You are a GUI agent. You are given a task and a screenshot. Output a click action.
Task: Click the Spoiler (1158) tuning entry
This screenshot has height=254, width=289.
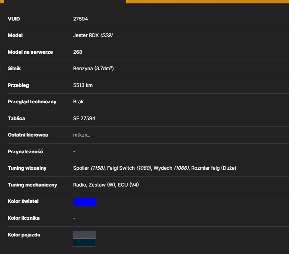[89, 168]
